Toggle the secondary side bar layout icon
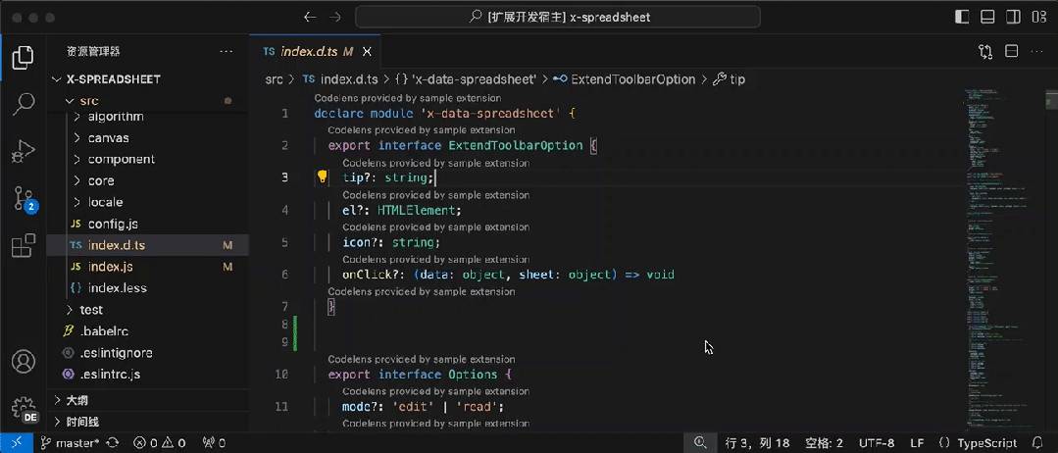Image resolution: width=1058 pixels, height=453 pixels. (x=1013, y=17)
